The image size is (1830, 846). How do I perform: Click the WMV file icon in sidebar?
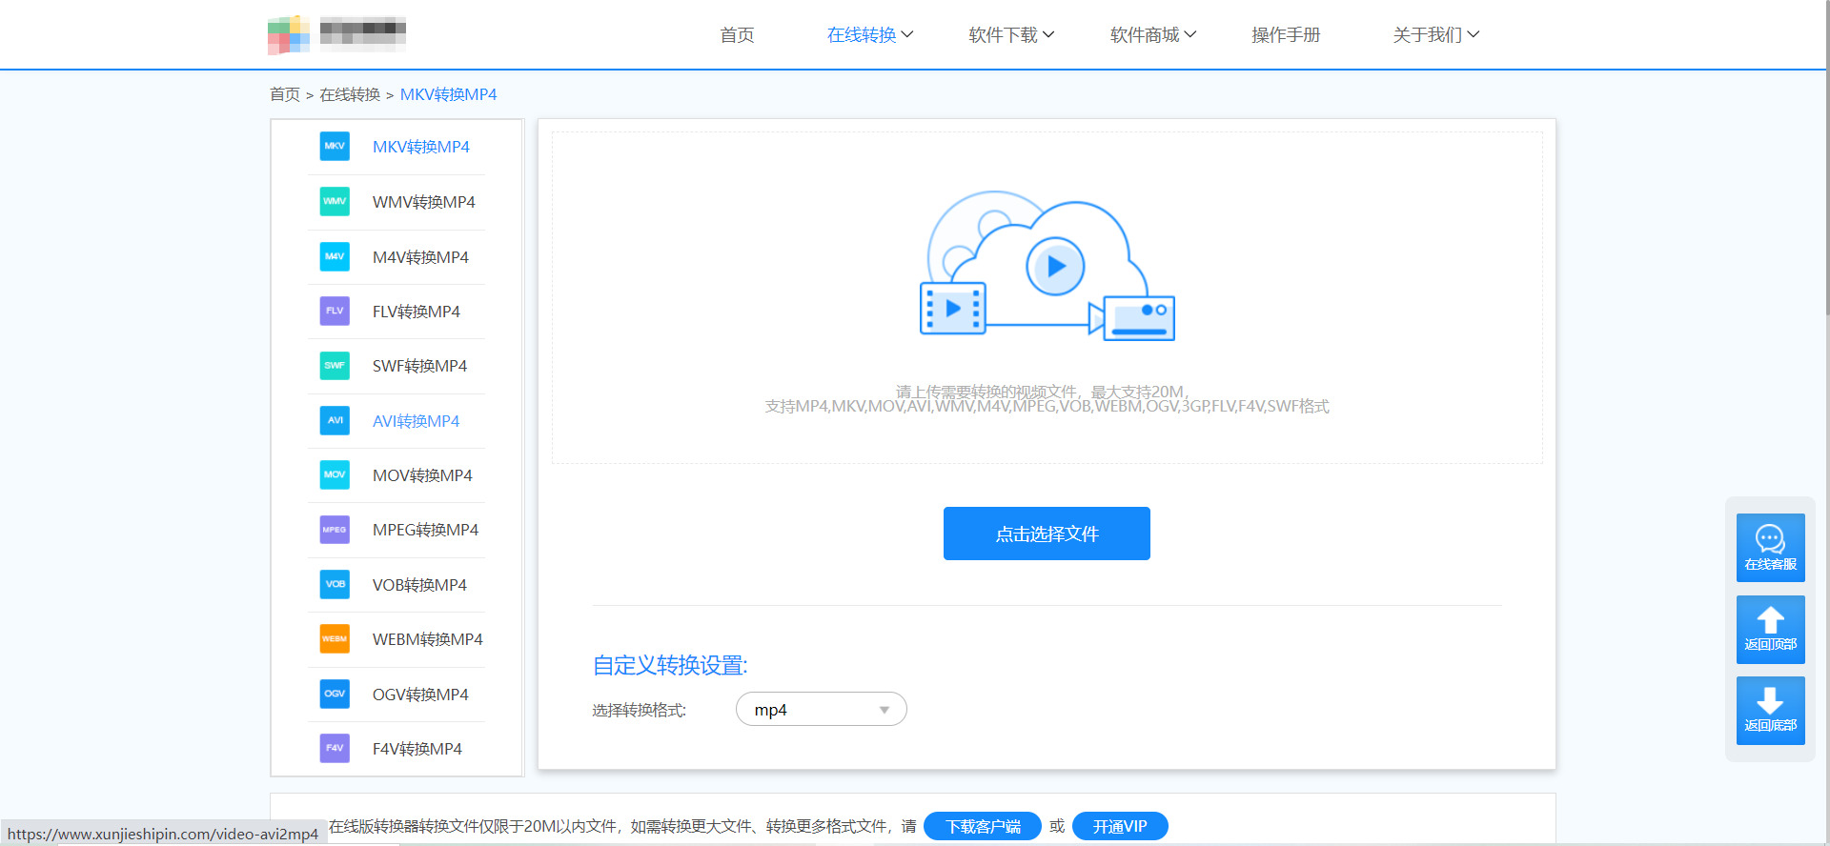[335, 201]
